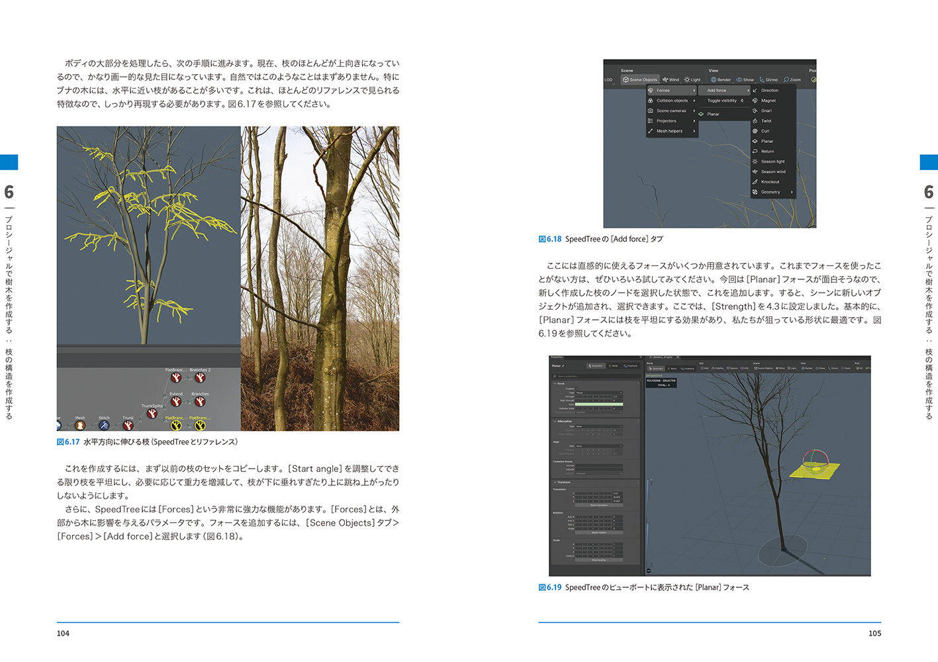
Task: Add a Planar force from Add force list
Action: (773, 141)
